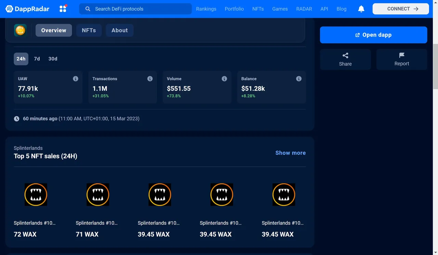Viewport: 438px width, 255px height.
Task: Switch to the NFTs dapp tab
Action: tap(89, 30)
